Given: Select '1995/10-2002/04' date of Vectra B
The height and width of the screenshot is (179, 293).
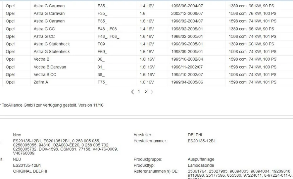Looking at the screenshot, I should coord(187,59).
